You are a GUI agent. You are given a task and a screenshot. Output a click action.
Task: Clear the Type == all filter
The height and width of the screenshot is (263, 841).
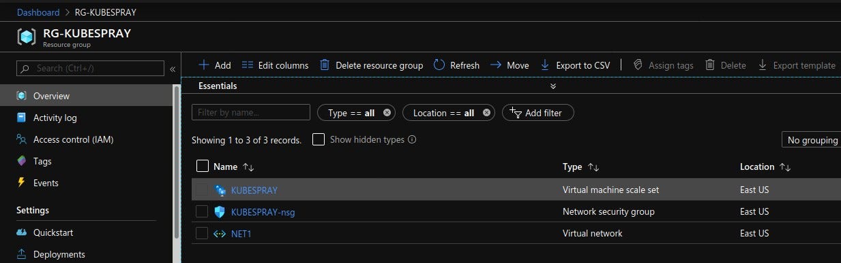(x=387, y=113)
